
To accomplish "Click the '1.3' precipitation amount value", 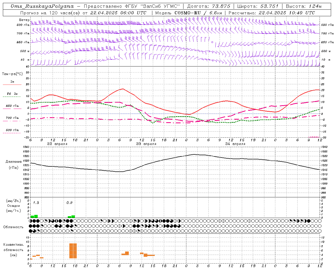I will (x=36, y=203).
